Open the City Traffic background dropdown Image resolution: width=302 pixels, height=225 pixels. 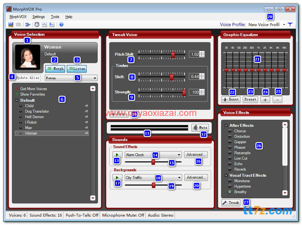[179, 177]
